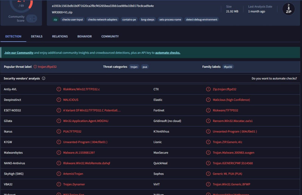Viewport: 302px width, 195px height.
Task: Click the filename WR3000+V1.zip
Action: click(62, 12)
